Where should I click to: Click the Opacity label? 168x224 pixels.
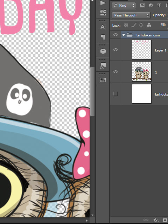point(159,15)
